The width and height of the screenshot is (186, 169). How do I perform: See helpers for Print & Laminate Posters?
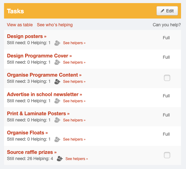coord(74,120)
